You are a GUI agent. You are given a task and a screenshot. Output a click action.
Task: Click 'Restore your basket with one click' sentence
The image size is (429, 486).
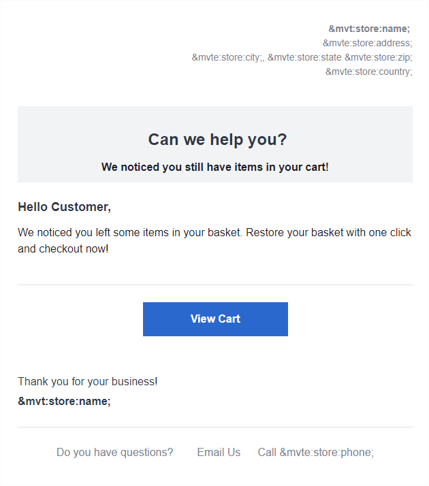point(329,233)
